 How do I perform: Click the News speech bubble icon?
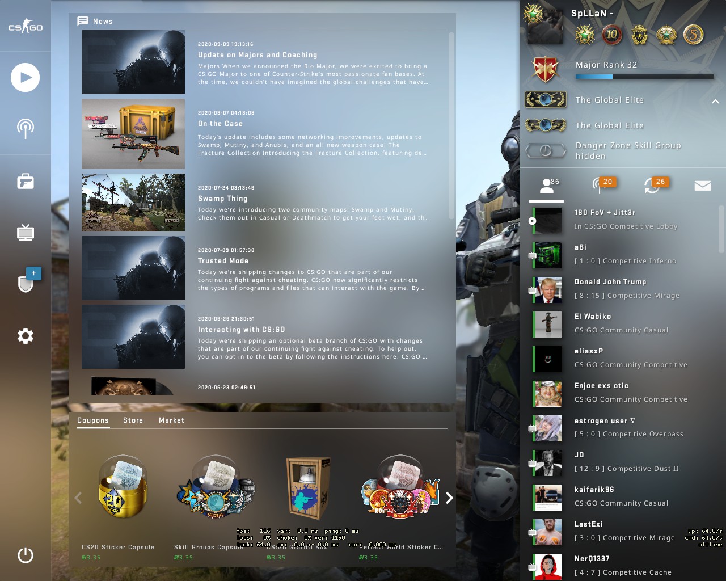83,21
